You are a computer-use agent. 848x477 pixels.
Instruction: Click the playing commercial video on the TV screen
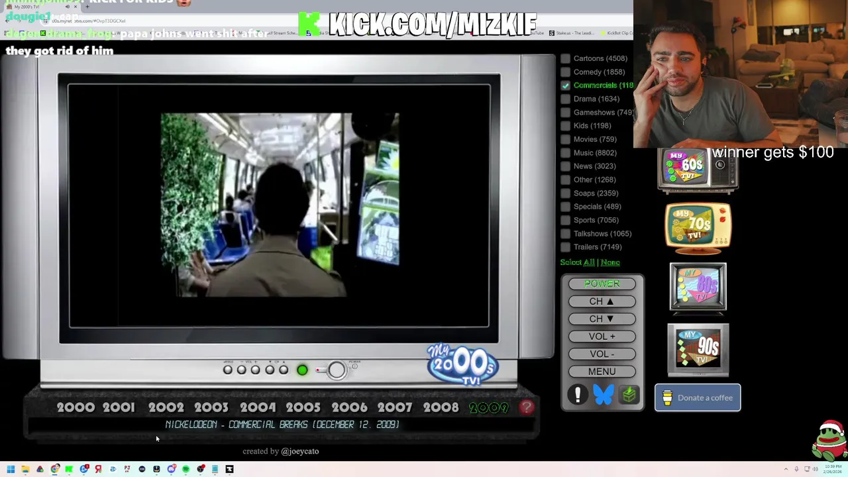[x=280, y=205]
